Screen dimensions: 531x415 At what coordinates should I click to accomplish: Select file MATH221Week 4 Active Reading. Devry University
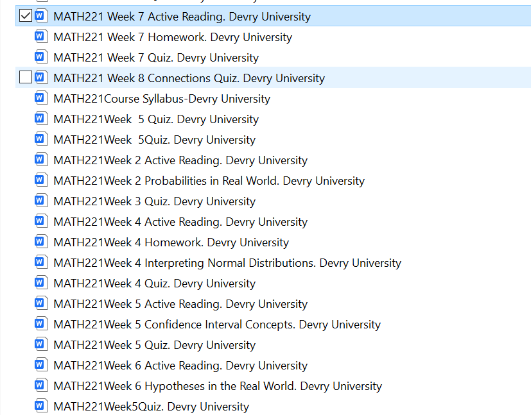pos(180,222)
